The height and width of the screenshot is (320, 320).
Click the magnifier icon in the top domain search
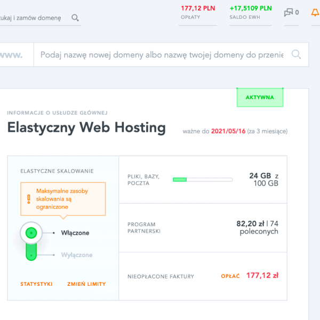(75, 18)
